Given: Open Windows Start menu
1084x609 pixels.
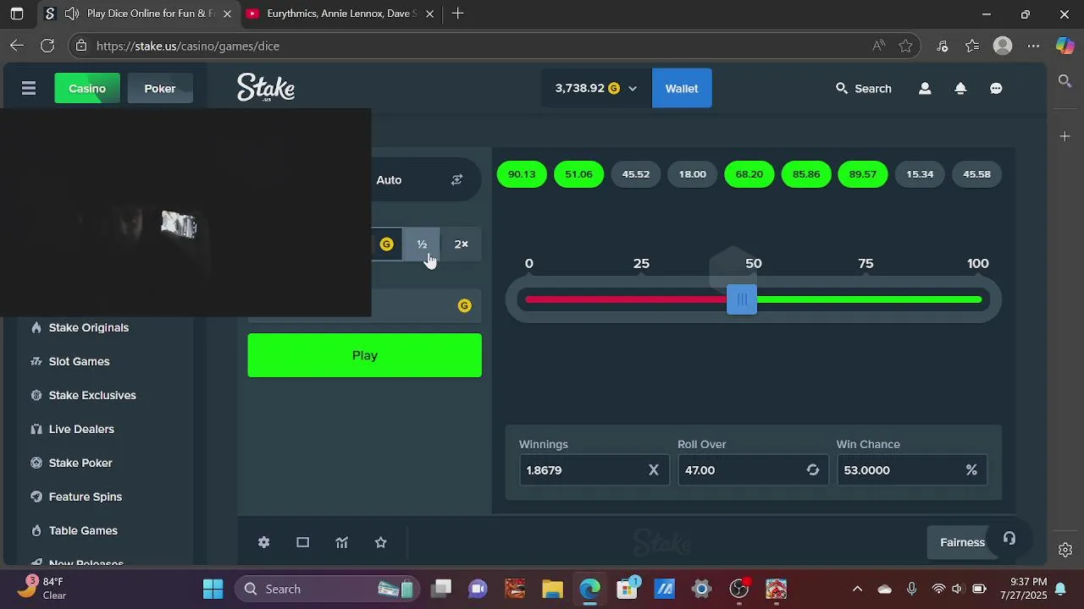Looking at the screenshot, I should pyautogui.click(x=213, y=589).
